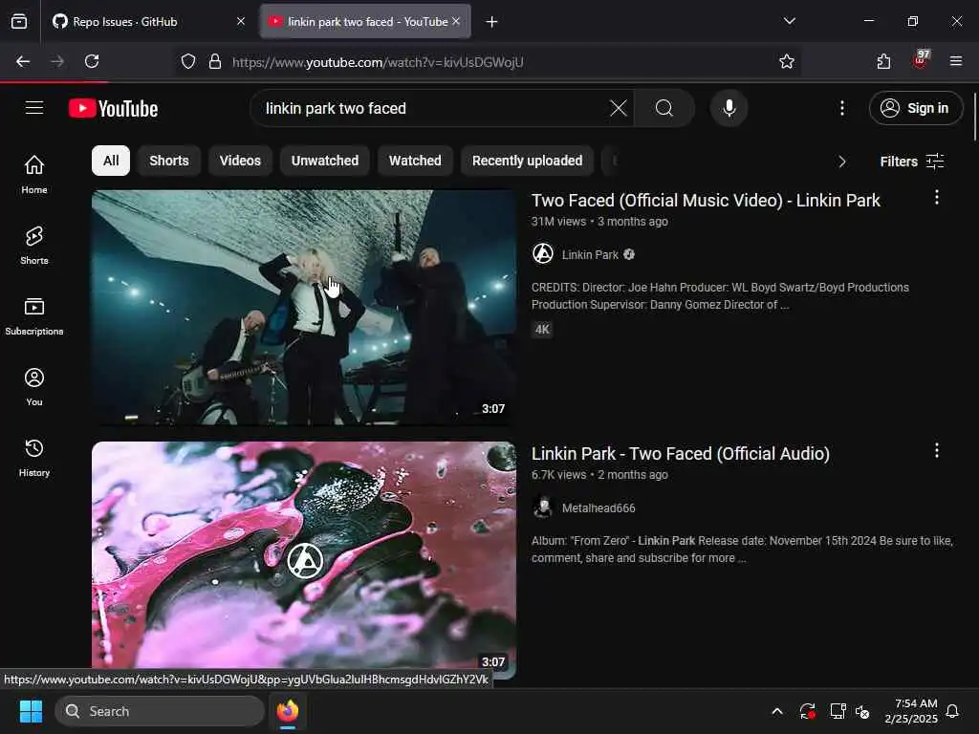
Task: Click the Metalhead666 channel name
Action: [x=598, y=508]
